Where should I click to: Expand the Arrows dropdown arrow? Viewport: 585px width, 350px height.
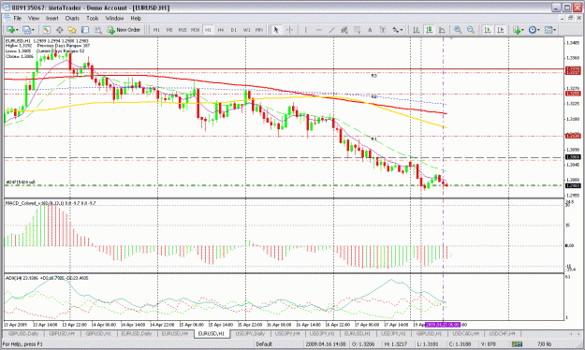pyautogui.click(x=402, y=30)
